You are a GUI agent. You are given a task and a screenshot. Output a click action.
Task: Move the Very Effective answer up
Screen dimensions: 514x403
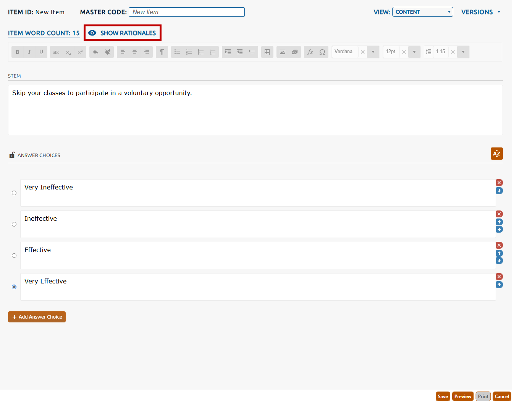tap(499, 285)
